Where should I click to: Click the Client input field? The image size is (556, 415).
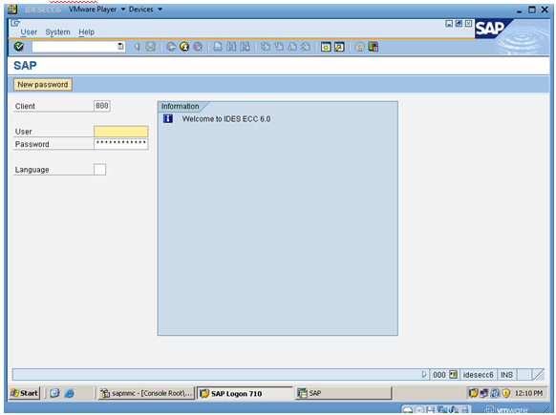(102, 106)
